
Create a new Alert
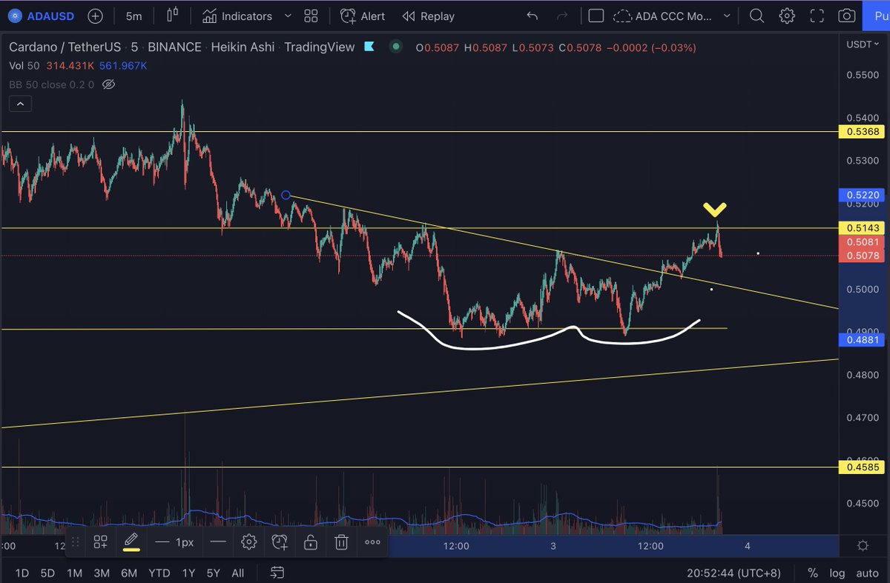point(363,16)
